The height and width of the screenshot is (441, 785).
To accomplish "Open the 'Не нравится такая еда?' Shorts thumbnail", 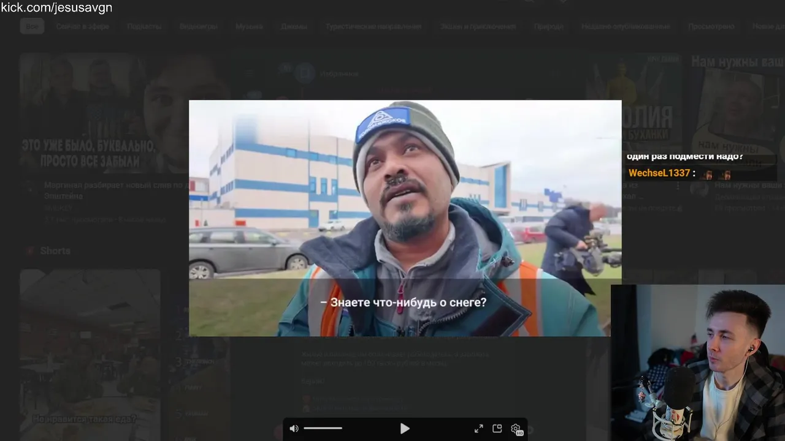I will [x=90, y=355].
